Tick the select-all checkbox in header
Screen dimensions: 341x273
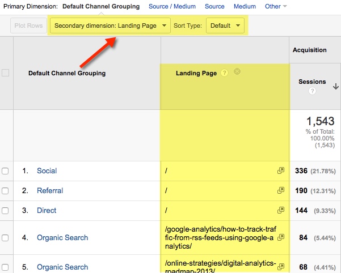[x=6, y=72]
